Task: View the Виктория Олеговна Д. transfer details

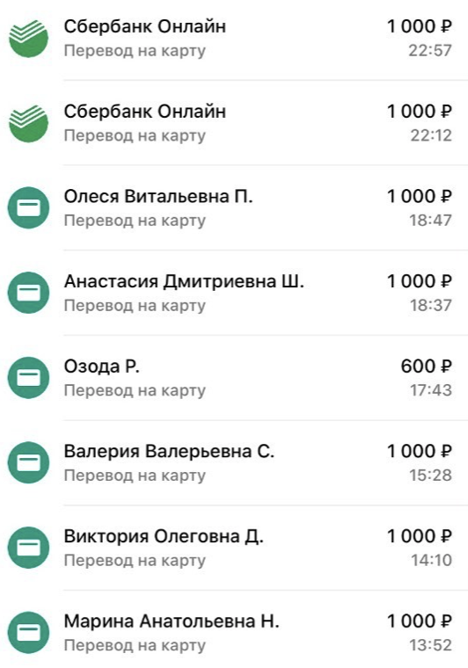Action: 234,548
